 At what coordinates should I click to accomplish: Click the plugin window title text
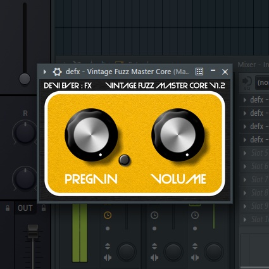click(127, 72)
